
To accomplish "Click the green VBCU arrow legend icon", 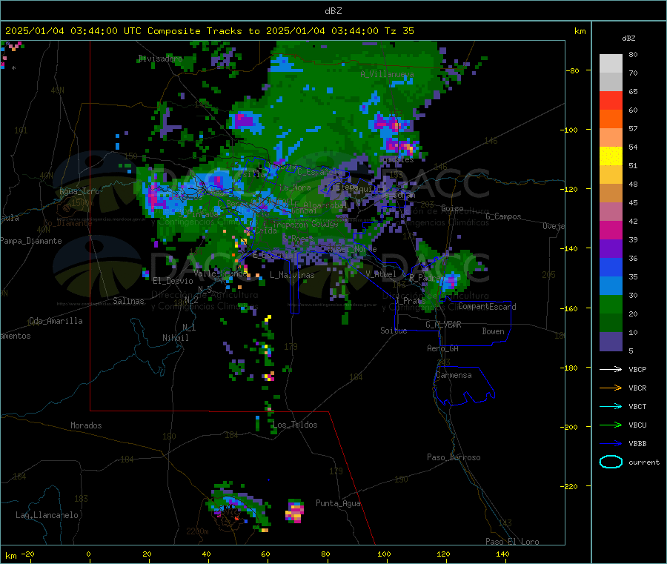I will pos(611,425).
